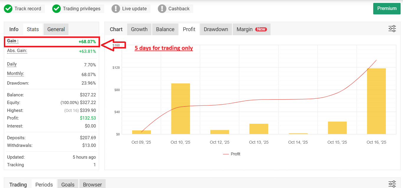Click the Profit $132.53 value
The height and width of the screenshot is (188, 403).
tap(88, 118)
